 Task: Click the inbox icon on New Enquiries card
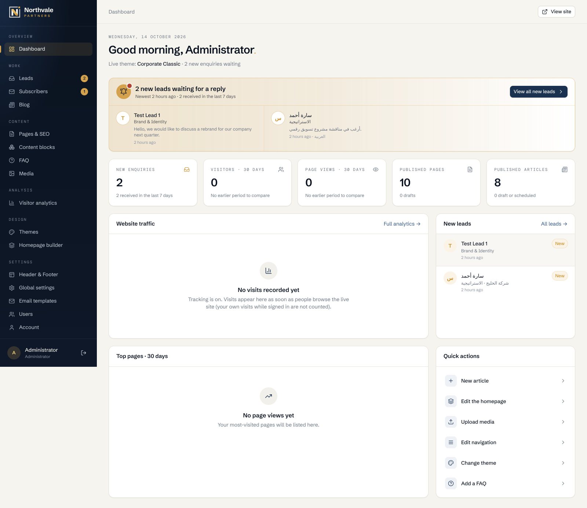187,169
